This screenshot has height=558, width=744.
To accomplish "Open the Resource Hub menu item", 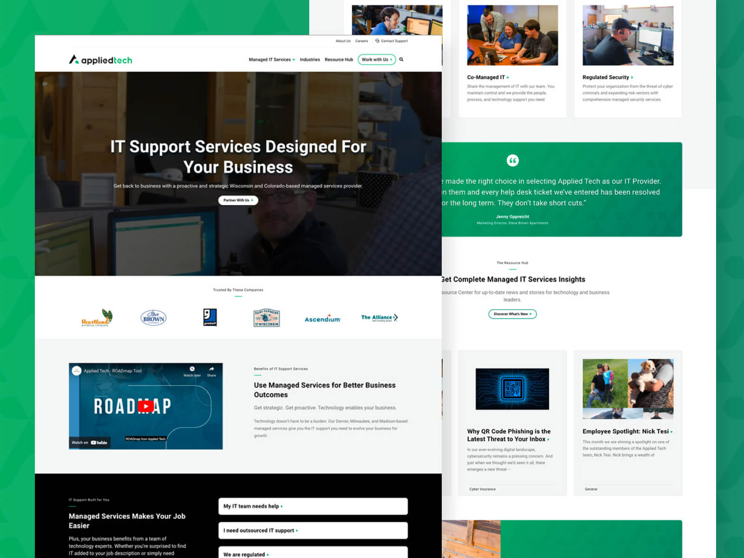I will [339, 60].
